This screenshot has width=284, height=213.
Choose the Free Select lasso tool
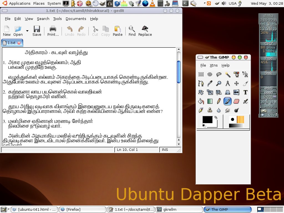click(219, 74)
